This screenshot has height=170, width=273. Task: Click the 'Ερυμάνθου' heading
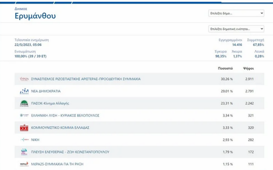(x=35, y=16)
